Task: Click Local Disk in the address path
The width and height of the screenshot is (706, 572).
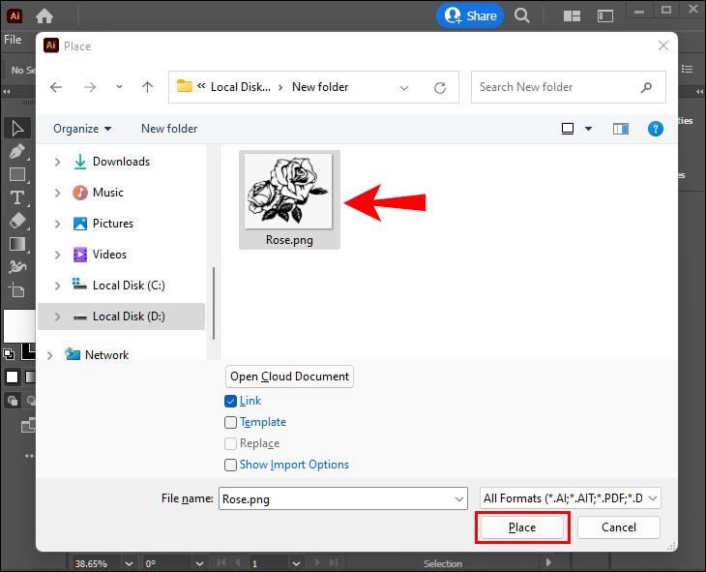Action: 241,87
